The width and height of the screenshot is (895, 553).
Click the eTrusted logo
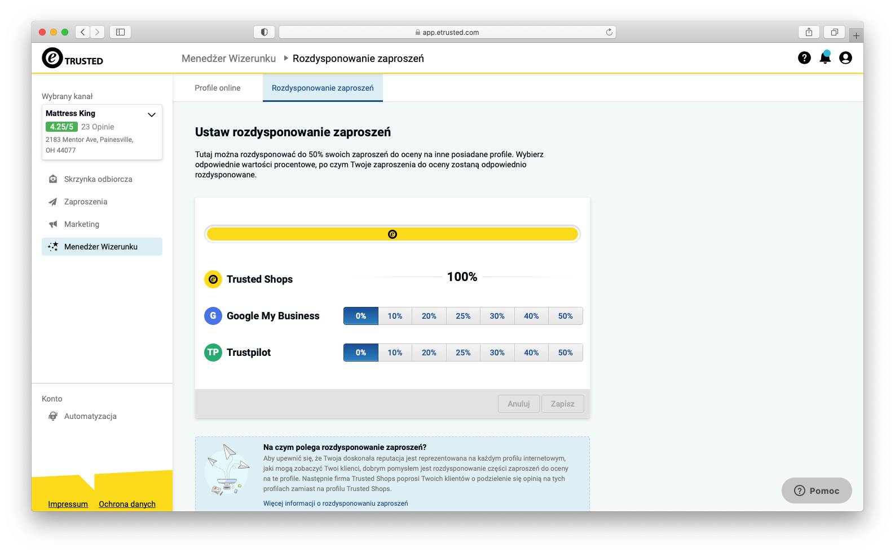[73, 58]
